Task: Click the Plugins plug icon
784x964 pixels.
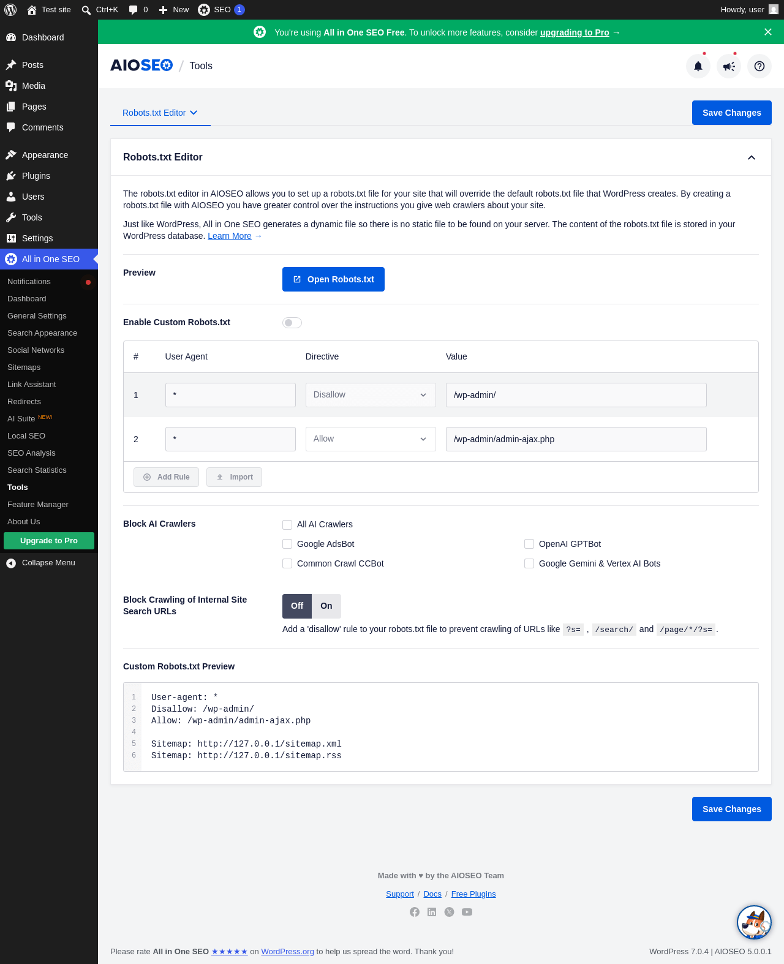Action: click(11, 176)
